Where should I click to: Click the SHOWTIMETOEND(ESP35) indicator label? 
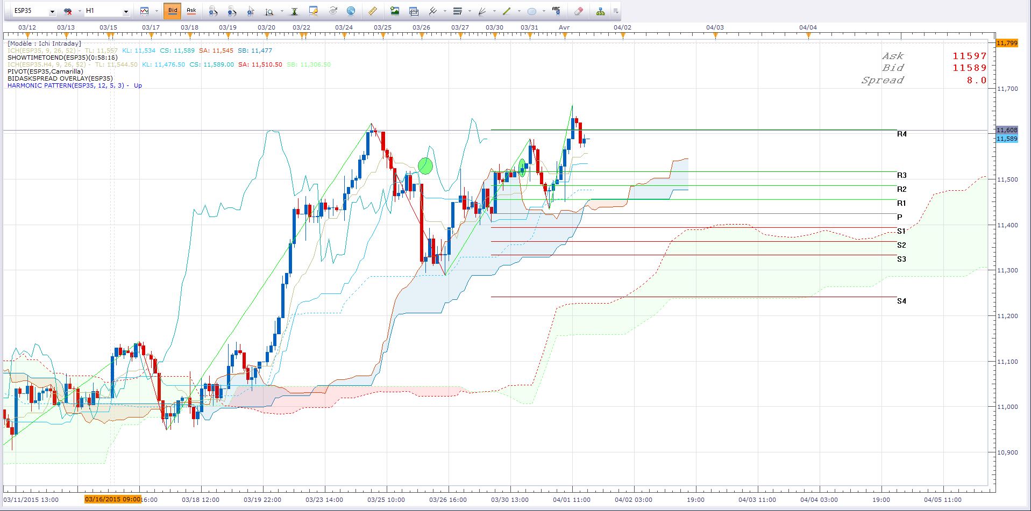62,57
